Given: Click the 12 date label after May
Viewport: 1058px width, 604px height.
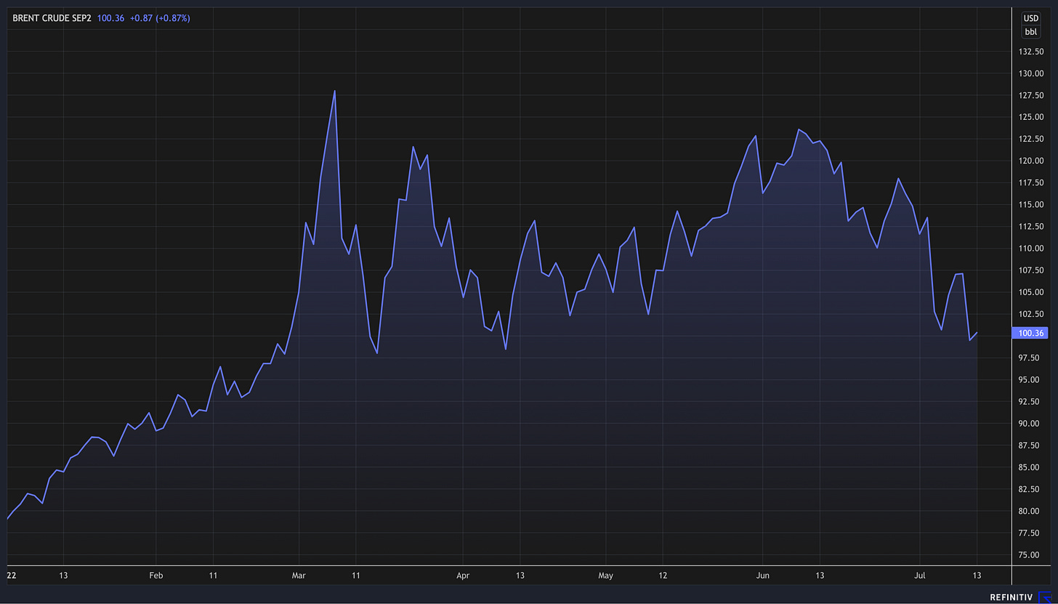Looking at the screenshot, I should (x=663, y=575).
